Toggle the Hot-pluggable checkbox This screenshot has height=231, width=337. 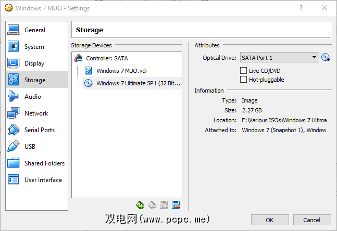click(243, 80)
